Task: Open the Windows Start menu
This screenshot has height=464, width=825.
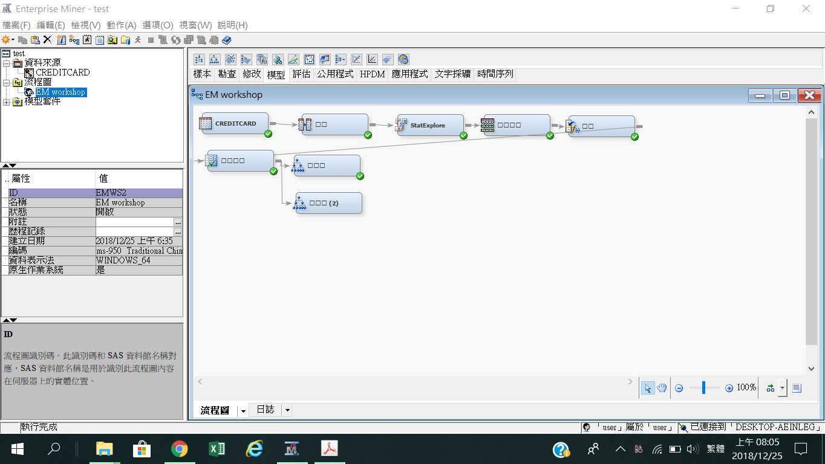Action: tap(17, 449)
